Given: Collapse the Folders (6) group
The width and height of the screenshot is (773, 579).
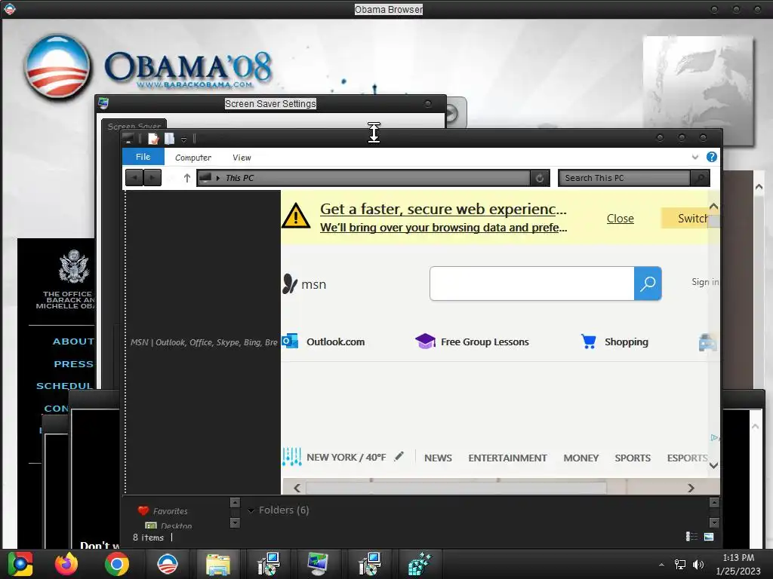Looking at the screenshot, I should (x=251, y=510).
